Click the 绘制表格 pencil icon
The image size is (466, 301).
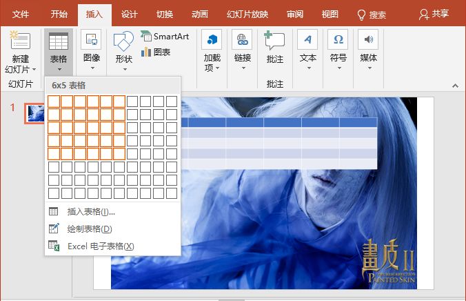[54, 229]
